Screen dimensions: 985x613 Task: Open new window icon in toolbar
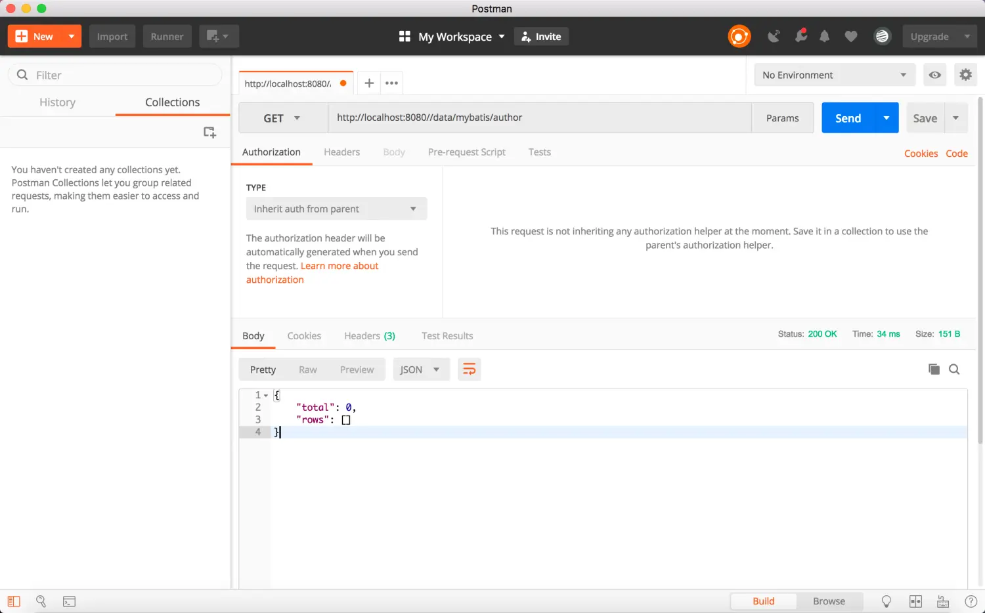(219, 37)
